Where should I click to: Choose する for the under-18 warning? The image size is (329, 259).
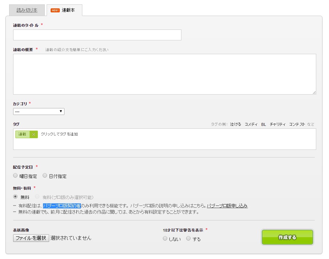tap(188, 239)
